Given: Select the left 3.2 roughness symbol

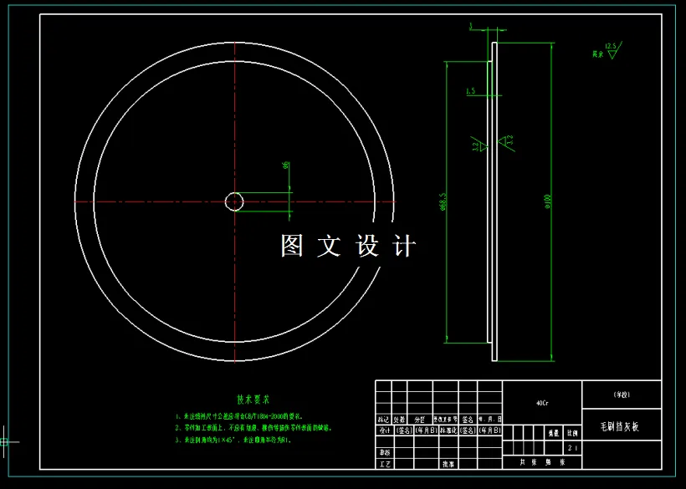Looking at the screenshot, I should pyautogui.click(x=479, y=145).
